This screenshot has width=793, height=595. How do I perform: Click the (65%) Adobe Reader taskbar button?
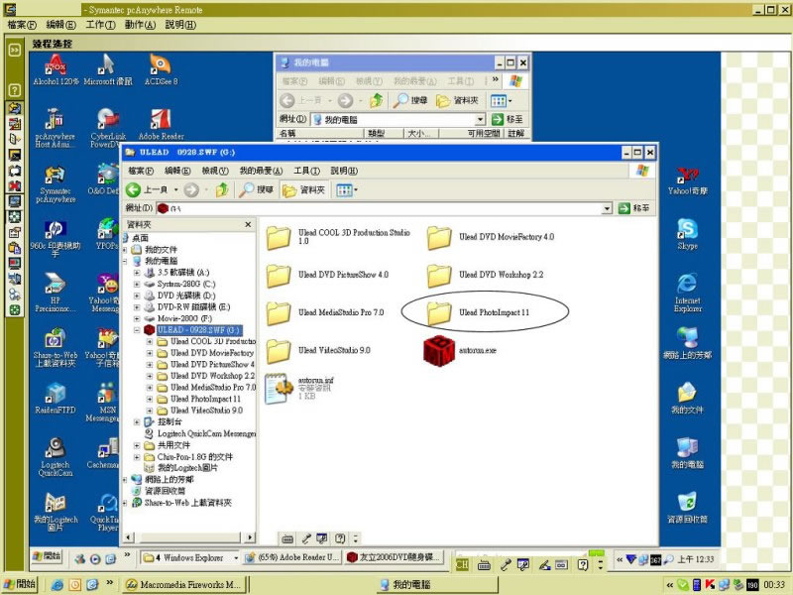coord(291,558)
